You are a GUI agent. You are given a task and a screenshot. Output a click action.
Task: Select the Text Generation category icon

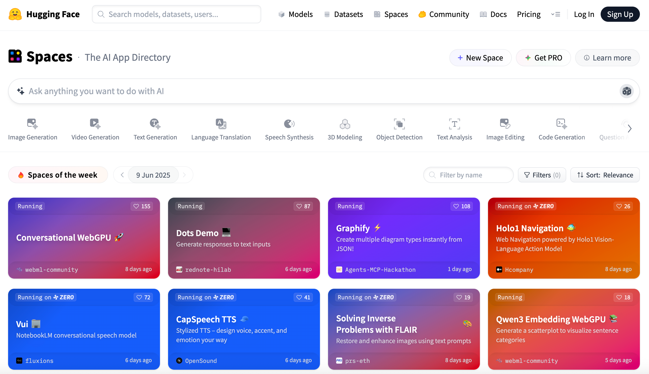pyautogui.click(x=155, y=123)
